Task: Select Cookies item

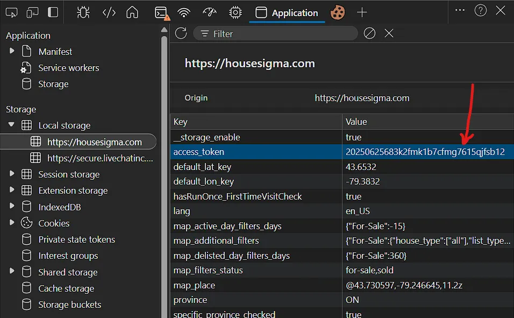Action: 54,223
